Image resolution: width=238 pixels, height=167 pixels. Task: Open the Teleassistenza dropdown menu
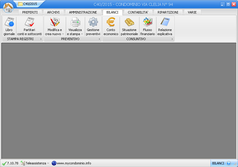tap(35, 163)
